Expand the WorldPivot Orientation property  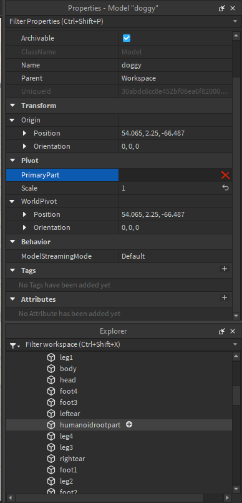[25, 228]
